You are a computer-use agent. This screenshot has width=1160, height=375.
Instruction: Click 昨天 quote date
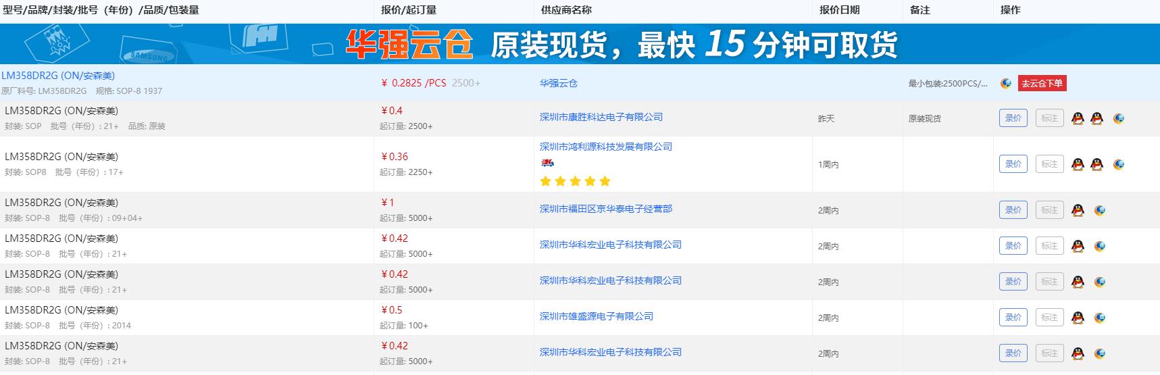click(x=826, y=119)
